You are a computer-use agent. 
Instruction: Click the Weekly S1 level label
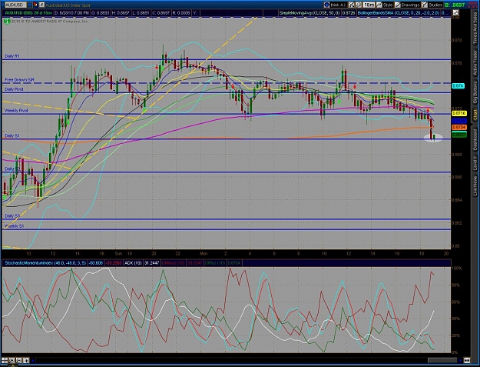(x=14, y=226)
